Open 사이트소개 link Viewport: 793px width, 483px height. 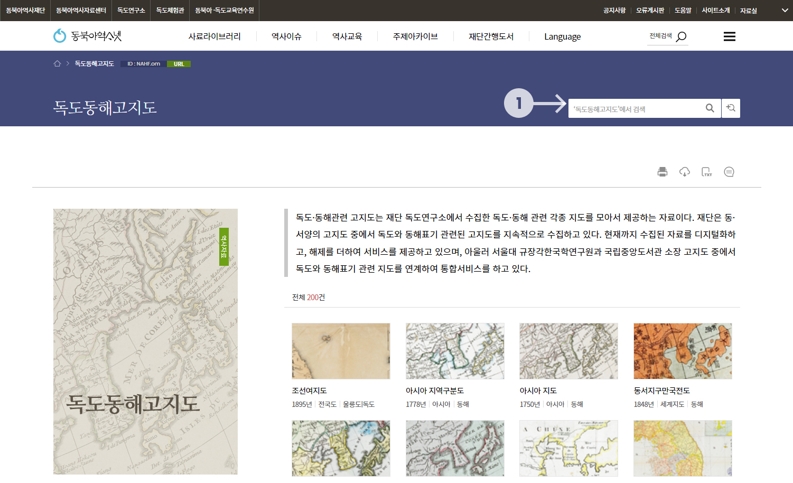pyautogui.click(x=716, y=11)
